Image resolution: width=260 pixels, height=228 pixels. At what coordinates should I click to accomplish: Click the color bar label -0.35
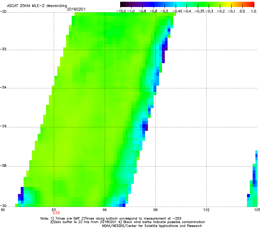(200, 11)
